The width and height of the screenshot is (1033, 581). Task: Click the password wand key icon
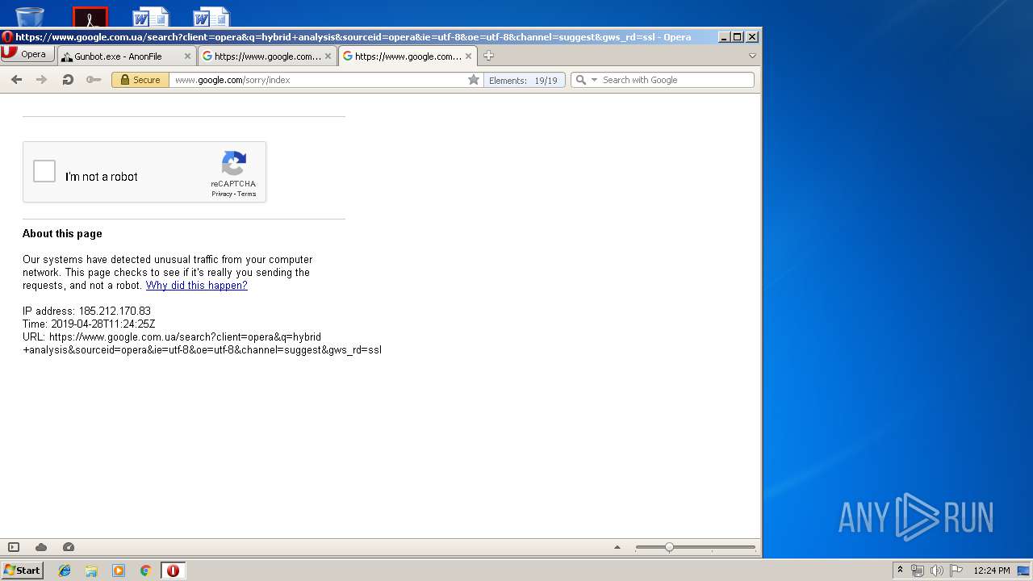point(94,80)
